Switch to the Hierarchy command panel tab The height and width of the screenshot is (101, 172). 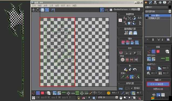[x=155, y=3]
